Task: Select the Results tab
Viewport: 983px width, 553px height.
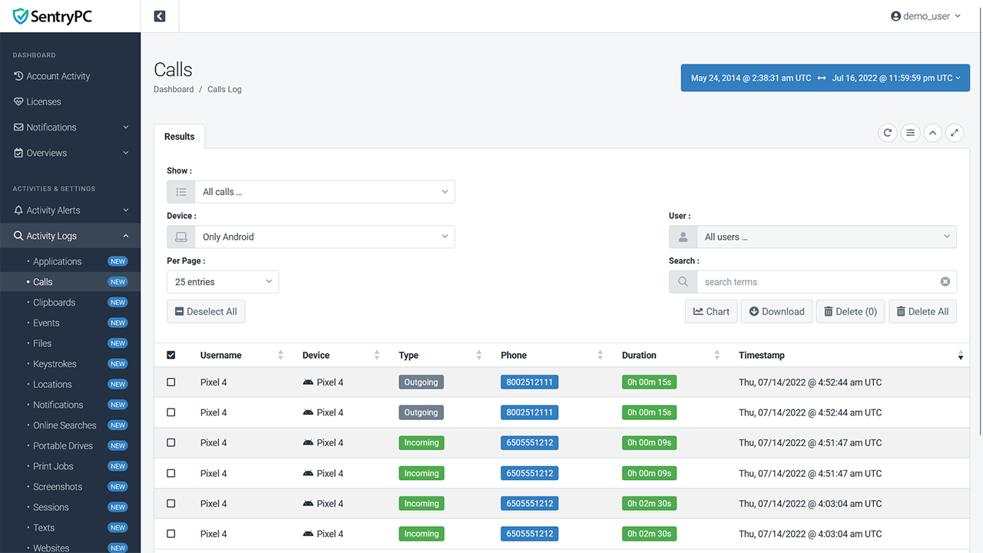Action: tap(180, 136)
